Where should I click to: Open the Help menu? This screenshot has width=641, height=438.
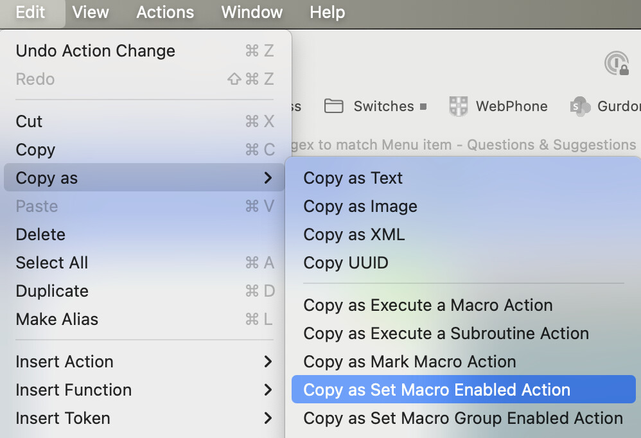point(327,12)
